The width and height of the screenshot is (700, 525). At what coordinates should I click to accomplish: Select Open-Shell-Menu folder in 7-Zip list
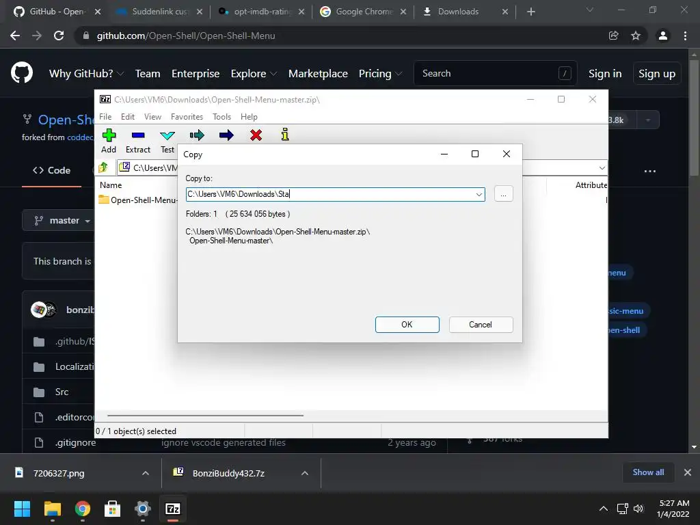click(x=138, y=200)
